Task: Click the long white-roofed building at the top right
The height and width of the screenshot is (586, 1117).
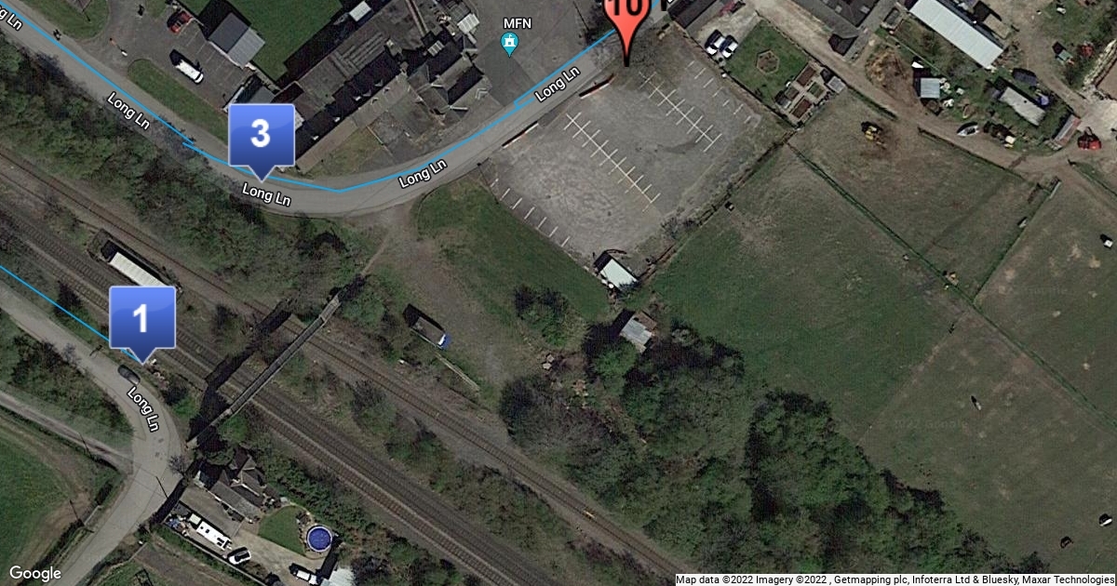Action: tap(956, 30)
